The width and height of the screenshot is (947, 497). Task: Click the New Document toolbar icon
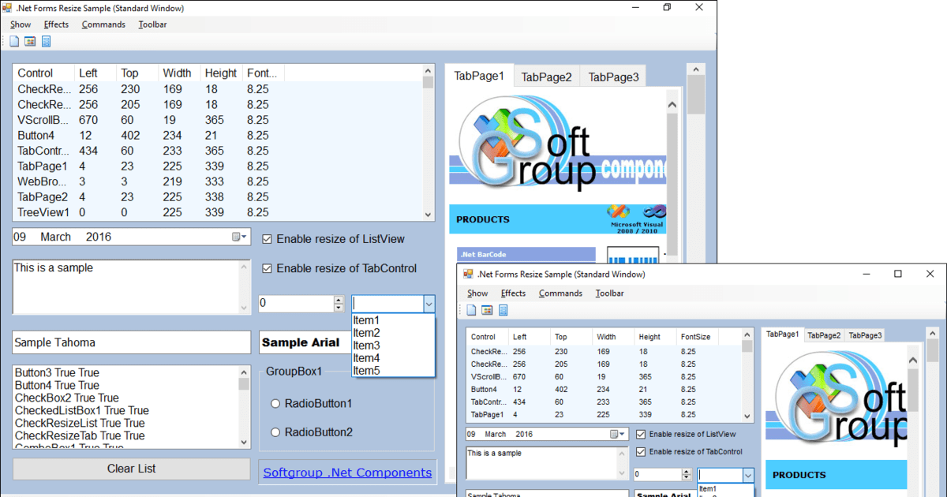13,41
